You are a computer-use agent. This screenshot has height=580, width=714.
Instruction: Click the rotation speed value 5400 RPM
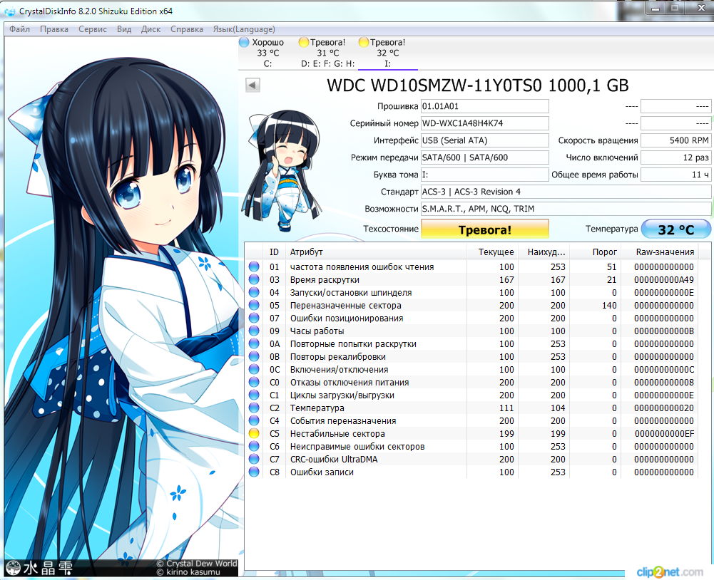pyautogui.click(x=675, y=140)
